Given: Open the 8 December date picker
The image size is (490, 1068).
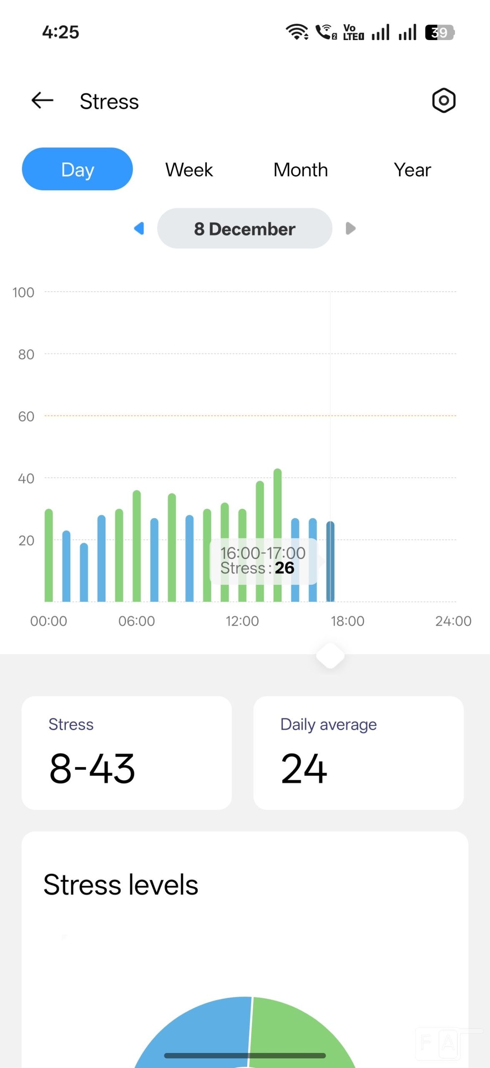Looking at the screenshot, I should click(244, 229).
